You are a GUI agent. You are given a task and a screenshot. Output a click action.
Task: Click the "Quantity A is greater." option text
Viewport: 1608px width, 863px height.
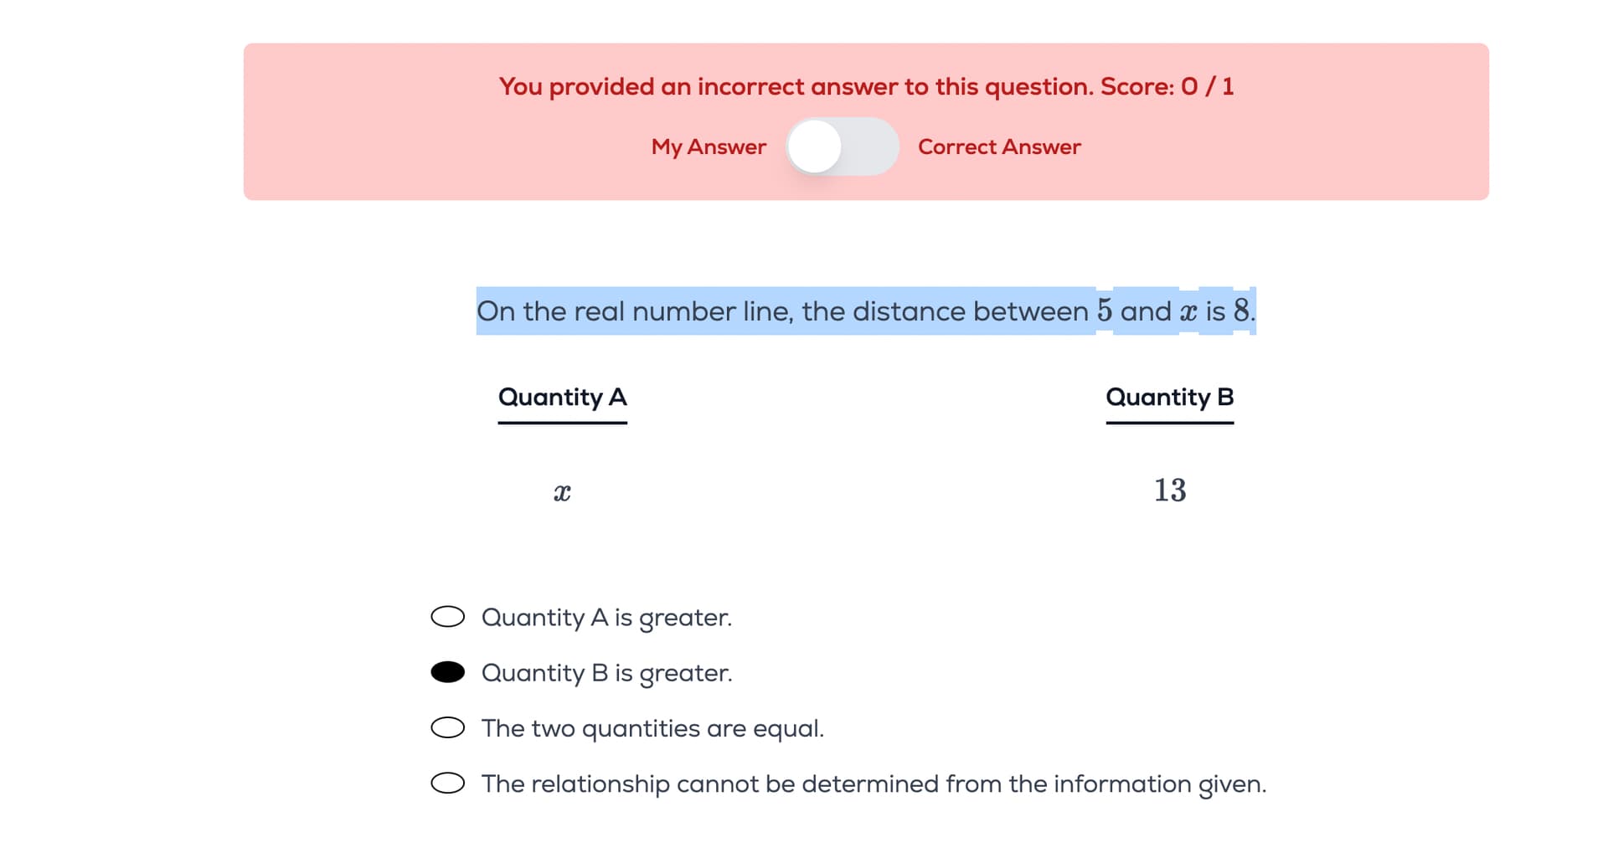(x=606, y=618)
